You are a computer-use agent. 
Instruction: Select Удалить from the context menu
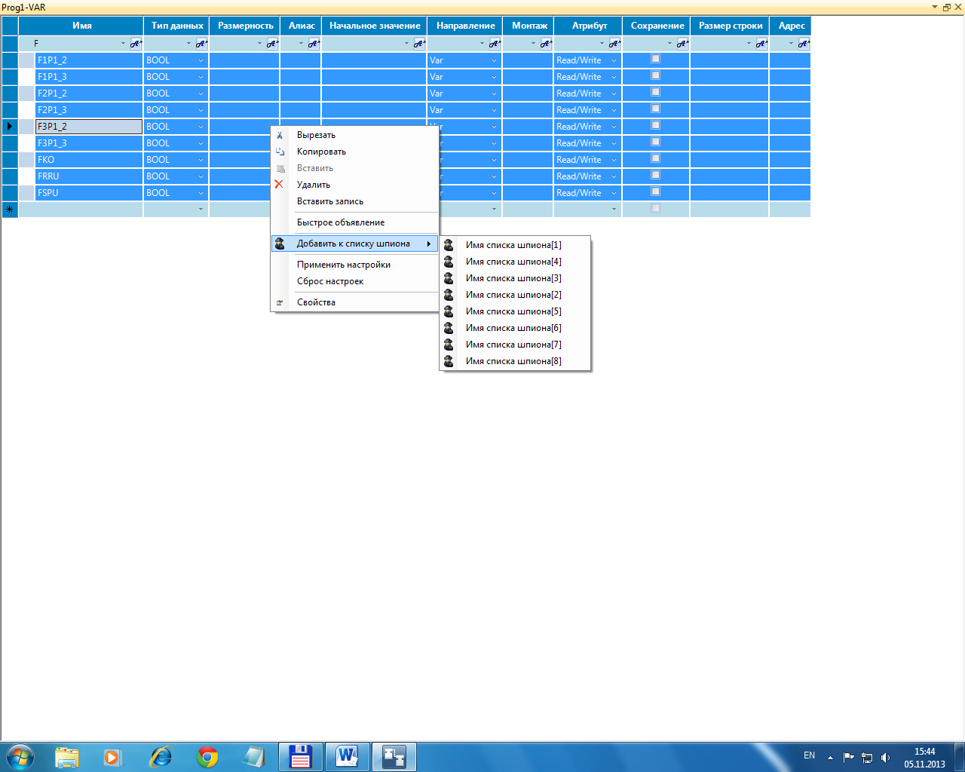point(314,185)
